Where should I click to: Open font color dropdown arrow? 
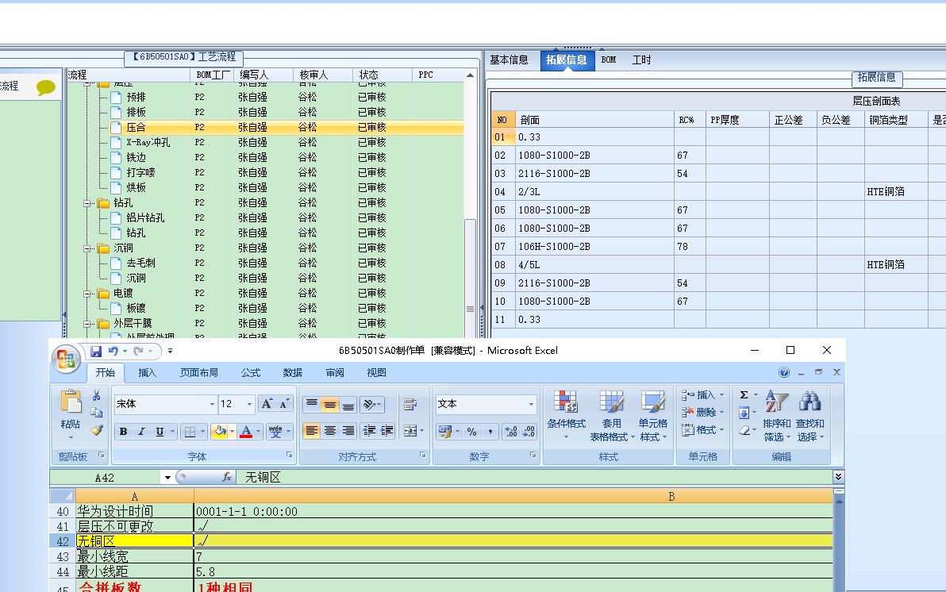(x=258, y=432)
